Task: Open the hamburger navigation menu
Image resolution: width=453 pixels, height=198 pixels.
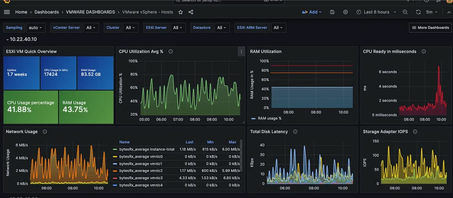Action: [x=7, y=12]
